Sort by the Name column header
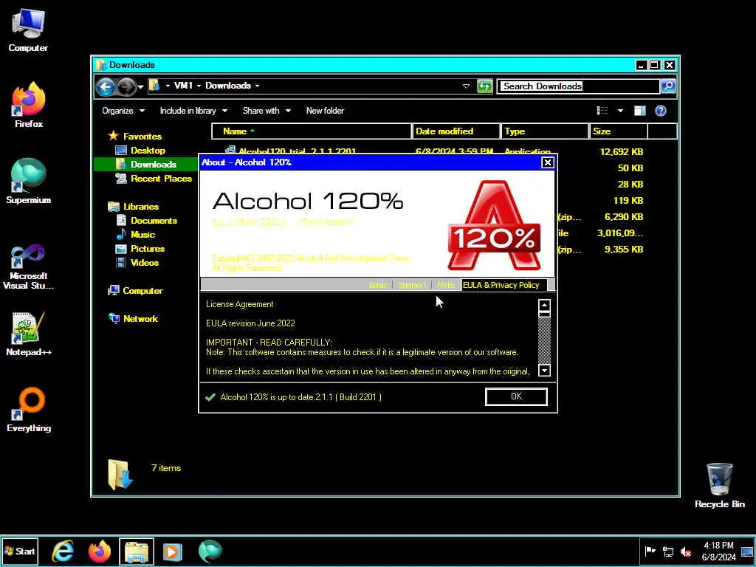 click(x=312, y=131)
